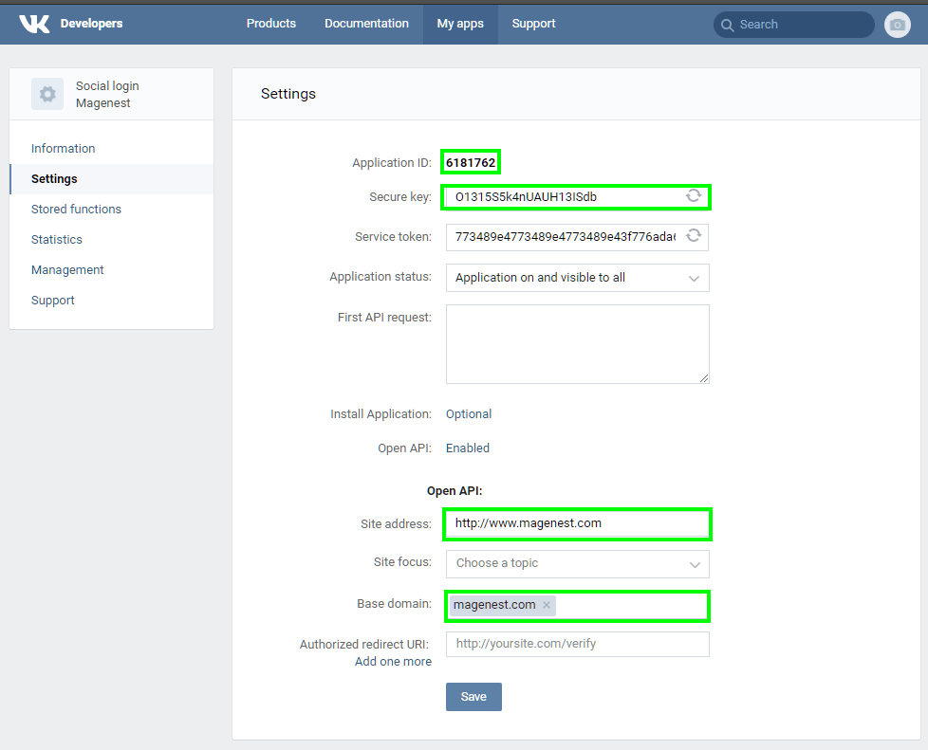Screen dimensions: 928x750
Task: Open the Products menu
Action: pyautogui.click(x=271, y=24)
